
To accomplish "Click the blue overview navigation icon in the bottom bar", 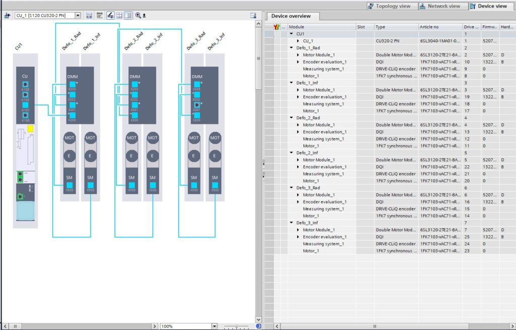I will tap(259, 326).
